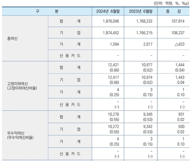Screen dimensions: 192x161
Task: Select '신용카드' under the 고정이하여신 group
Action: coord(70,105)
